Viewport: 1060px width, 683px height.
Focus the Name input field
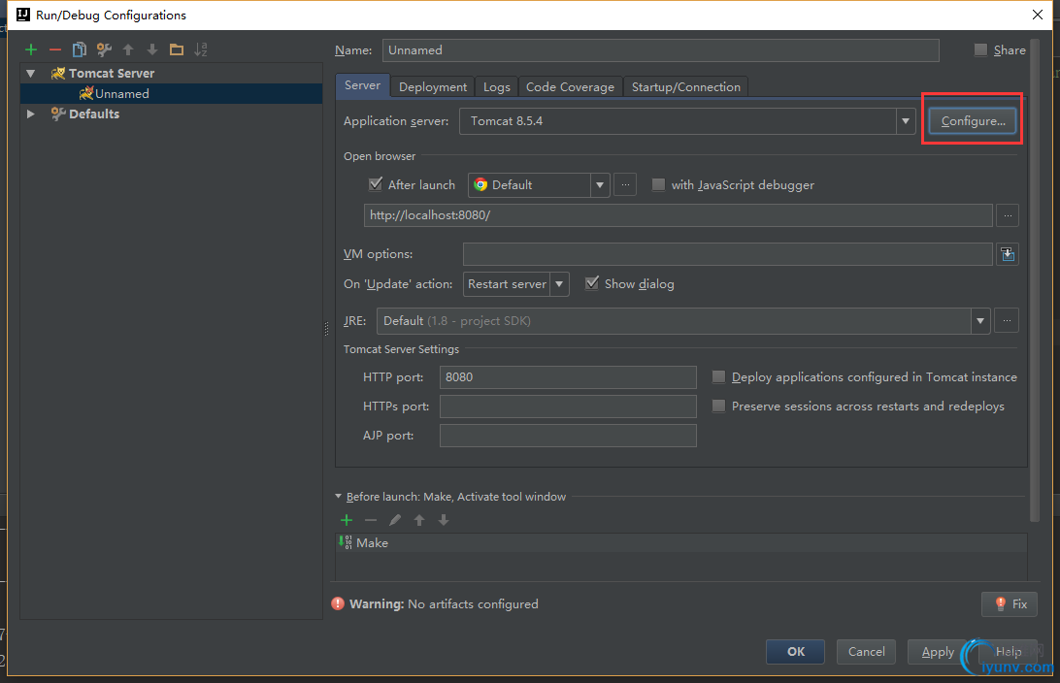point(660,50)
